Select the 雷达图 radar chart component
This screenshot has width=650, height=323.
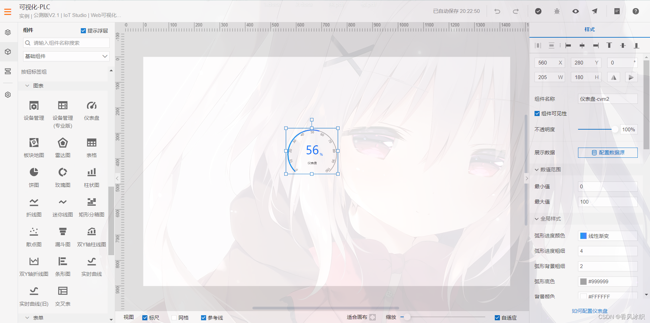[x=63, y=148]
